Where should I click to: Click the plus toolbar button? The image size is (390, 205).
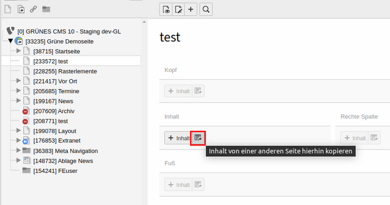pyautogui.click(x=191, y=9)
